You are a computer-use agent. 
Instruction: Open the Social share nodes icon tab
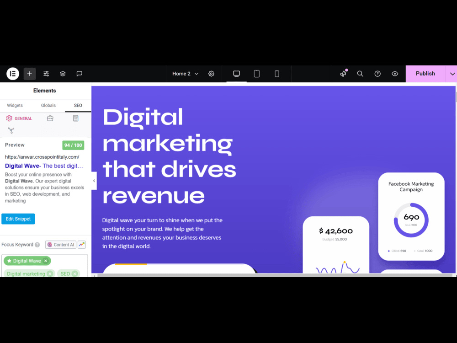pyautogui.click(x=11, y=130)
